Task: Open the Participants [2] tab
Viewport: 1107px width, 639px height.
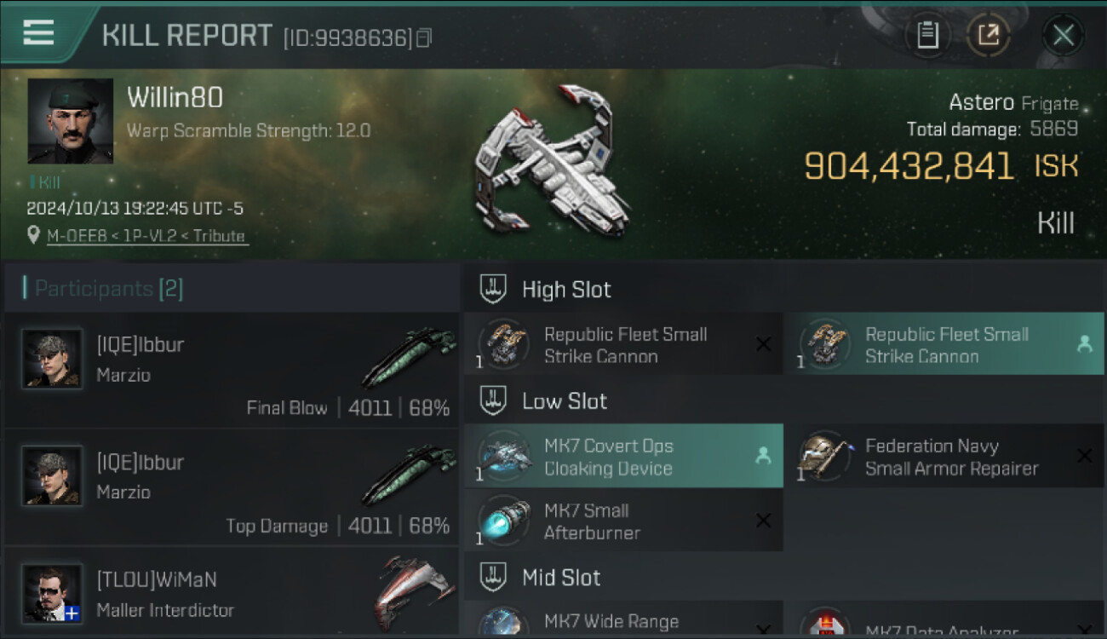Action: 102,288
